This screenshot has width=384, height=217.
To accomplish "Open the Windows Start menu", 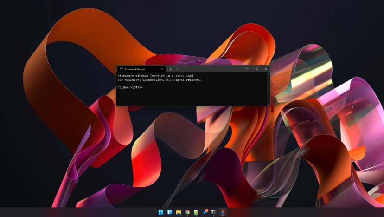I will click(160, 212).
